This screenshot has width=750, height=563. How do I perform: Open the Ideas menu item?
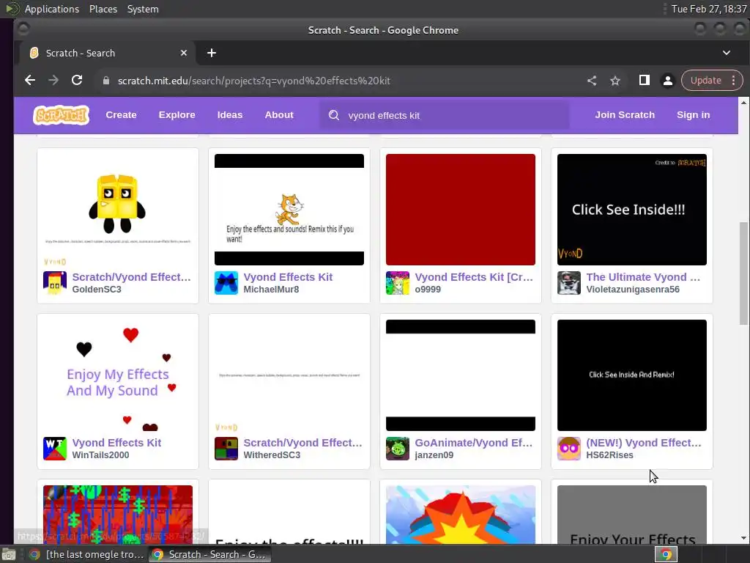(230, 115)
